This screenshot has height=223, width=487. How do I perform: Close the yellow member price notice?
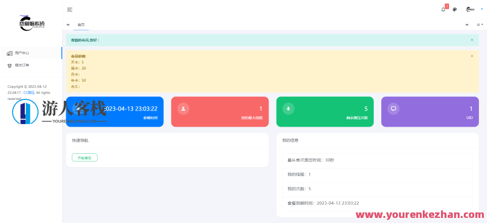coord(472,56)
